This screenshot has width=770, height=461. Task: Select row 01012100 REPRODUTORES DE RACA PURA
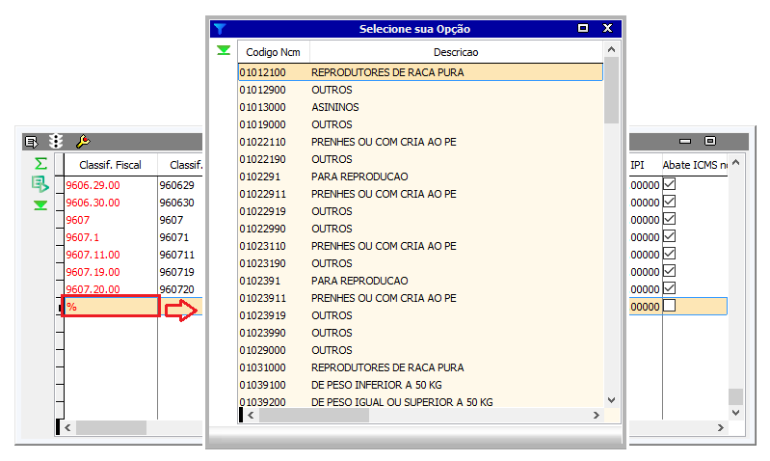tap(420, 72)
